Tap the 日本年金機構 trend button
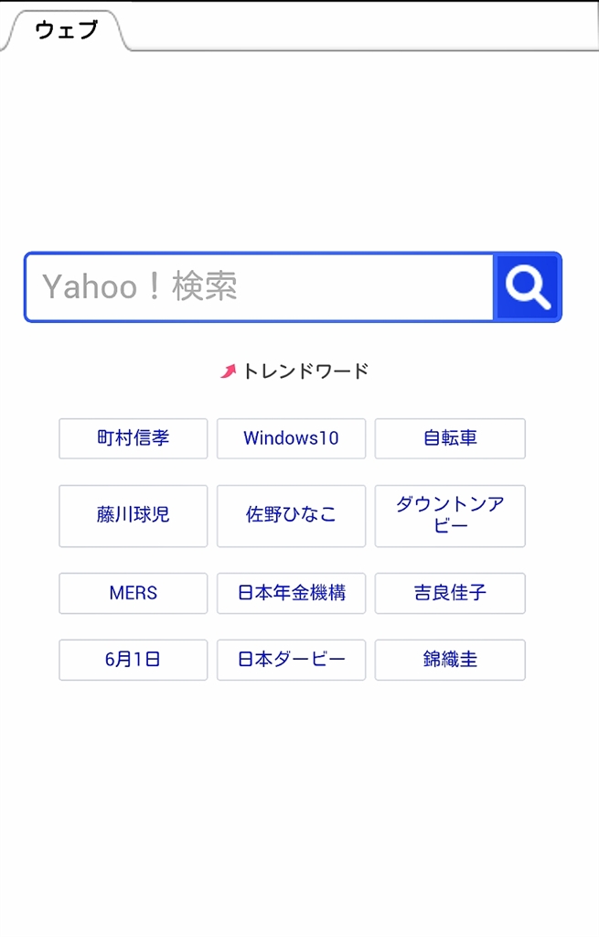Viewport: 599px width, 937px height. pos(291,593)
